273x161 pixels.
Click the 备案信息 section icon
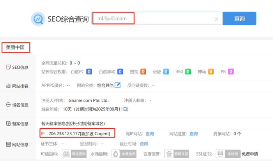point(8,124)
